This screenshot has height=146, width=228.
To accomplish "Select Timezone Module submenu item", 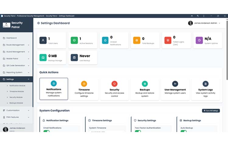I will [17, 91].
